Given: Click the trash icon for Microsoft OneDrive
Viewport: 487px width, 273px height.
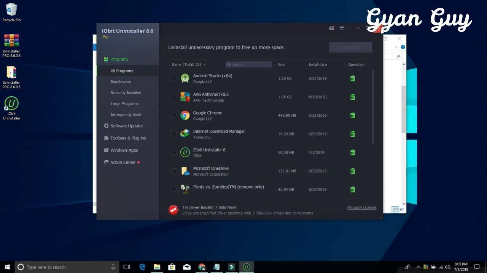Looking at the screenshot, I should pyautogui.click(x=353, y=171).
